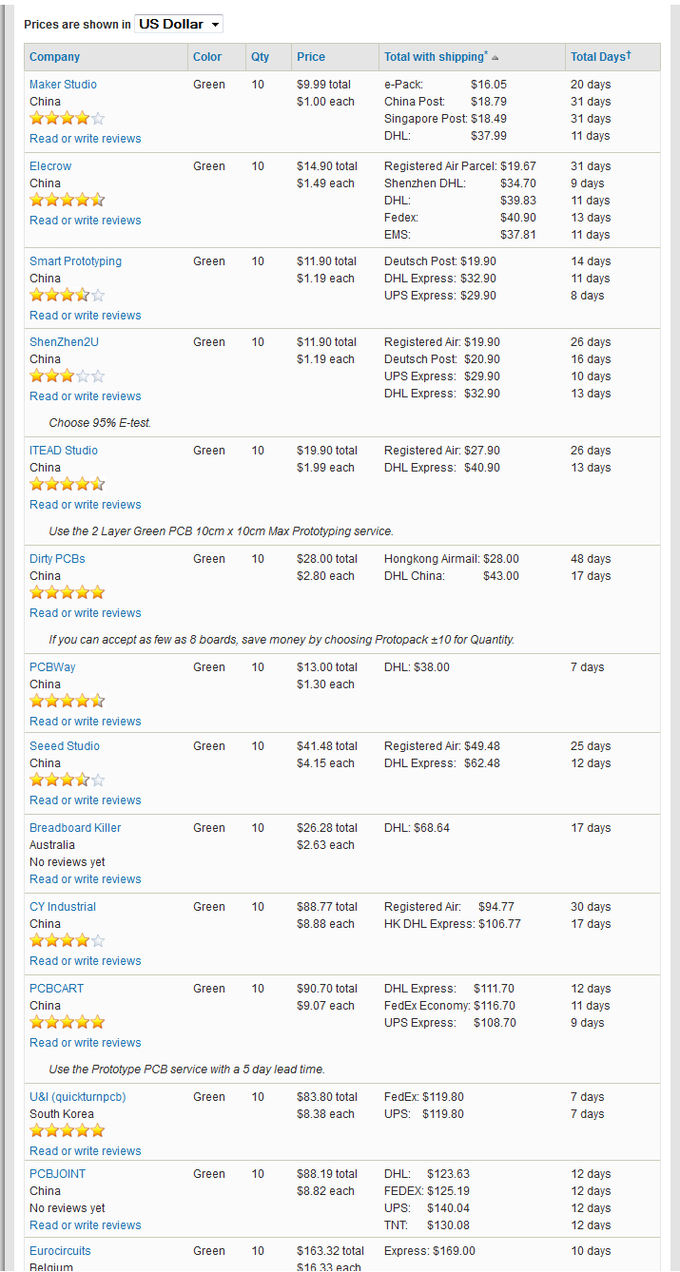Sort table by Color column header
Image resolution: width=680 pixels, height=1272 pixels.
point(207,57)
